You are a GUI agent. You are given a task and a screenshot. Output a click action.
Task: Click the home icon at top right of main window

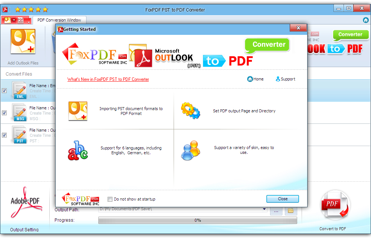click(x=366, y=20)
